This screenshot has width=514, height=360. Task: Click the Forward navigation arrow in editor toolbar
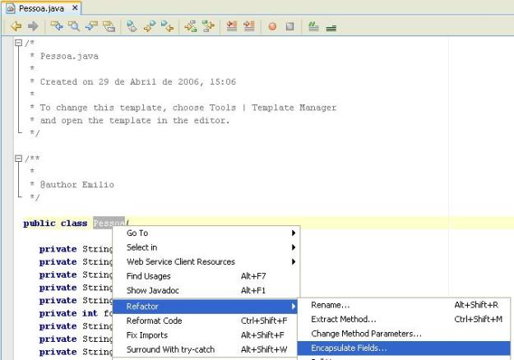[30, 25]
